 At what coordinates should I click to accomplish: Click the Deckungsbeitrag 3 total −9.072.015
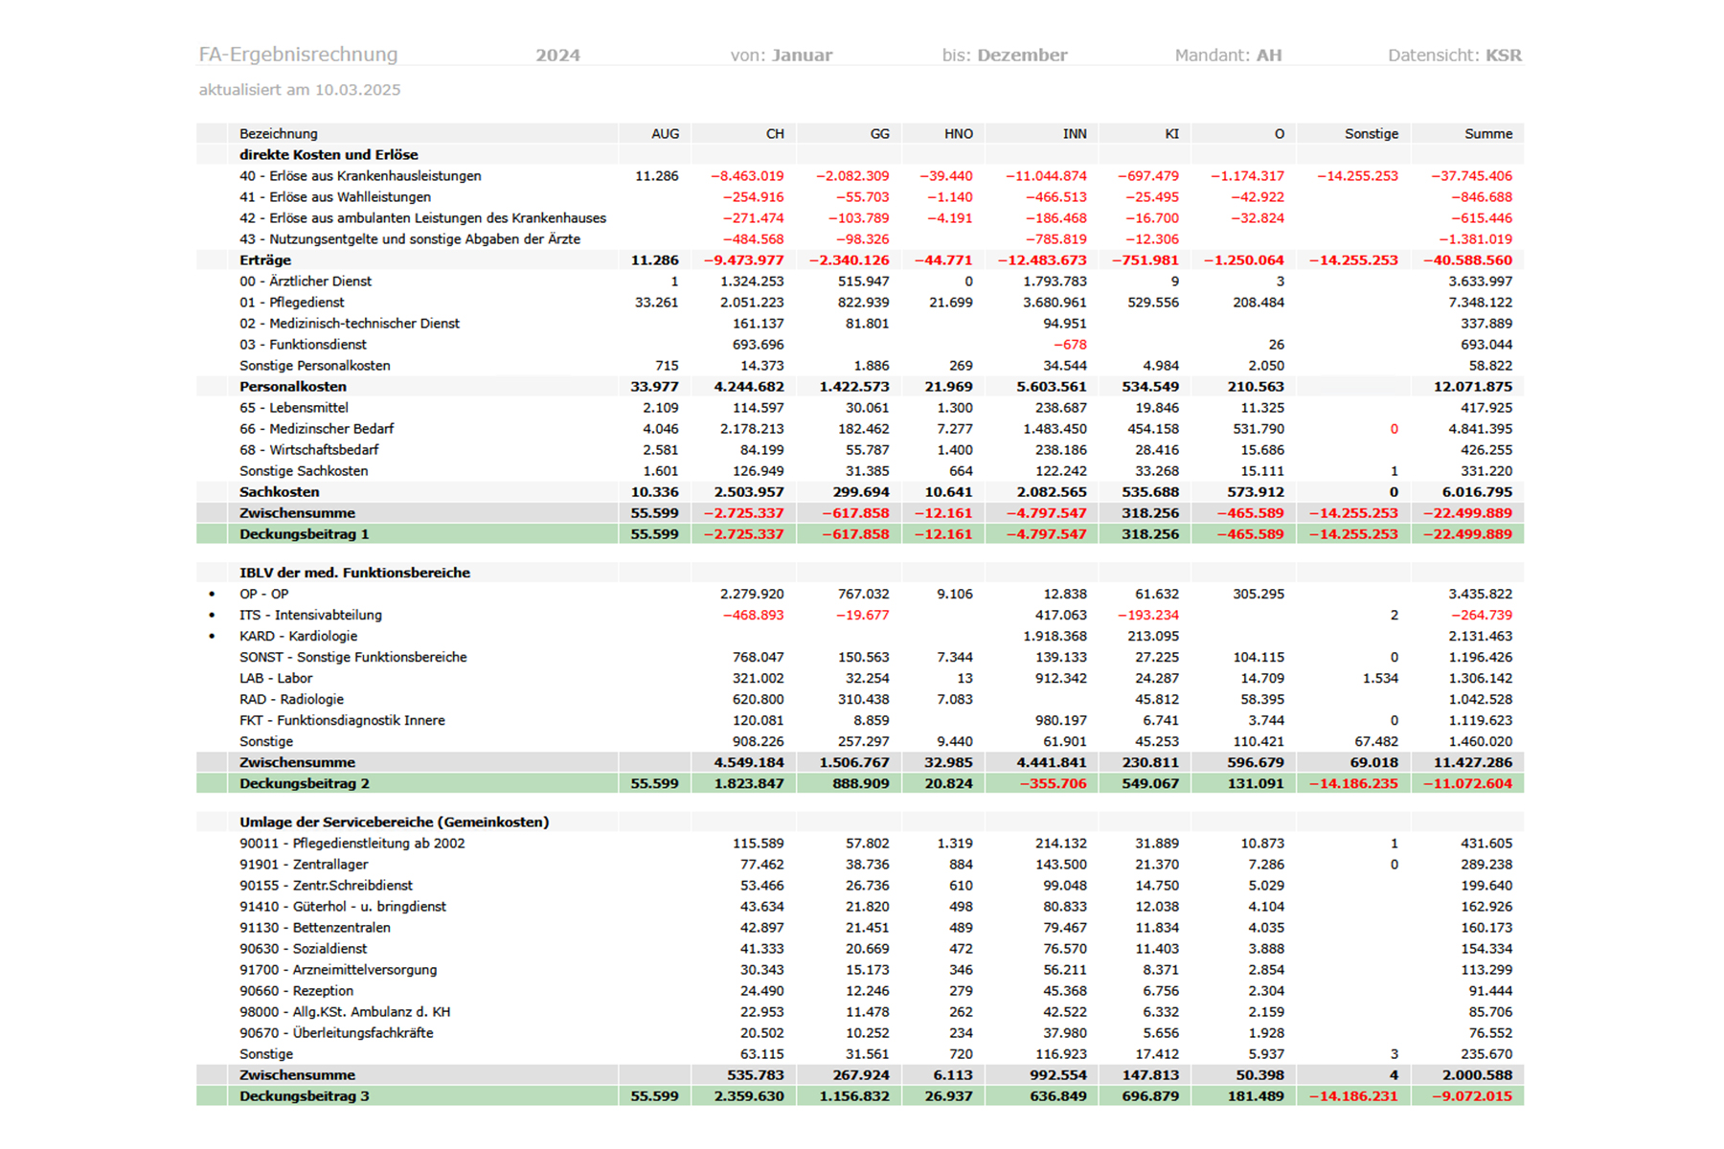coord(1472,1096)
